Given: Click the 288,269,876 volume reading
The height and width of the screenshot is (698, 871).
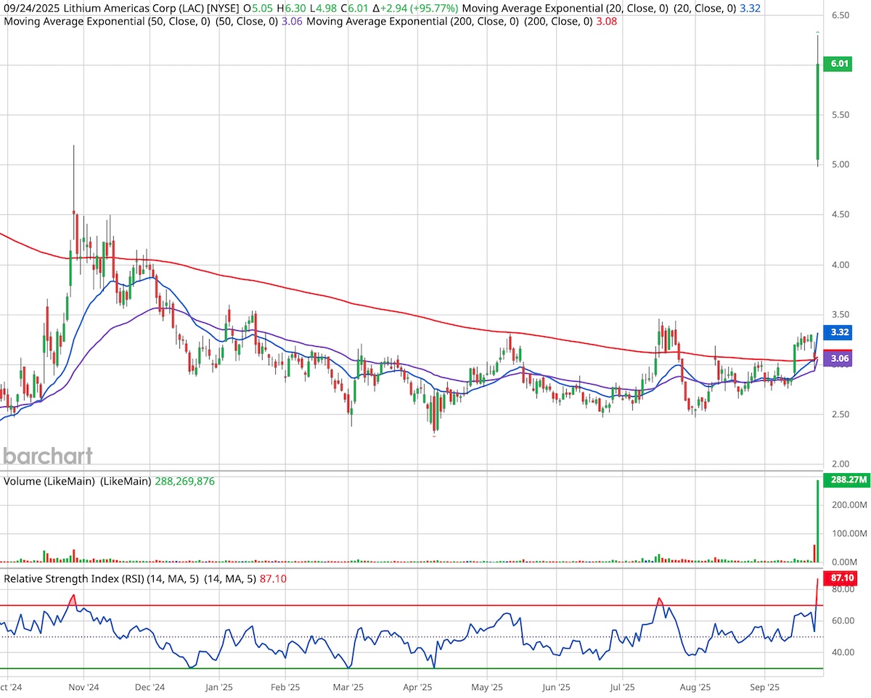Looking at the screenshot, I should tap(185, 480).
